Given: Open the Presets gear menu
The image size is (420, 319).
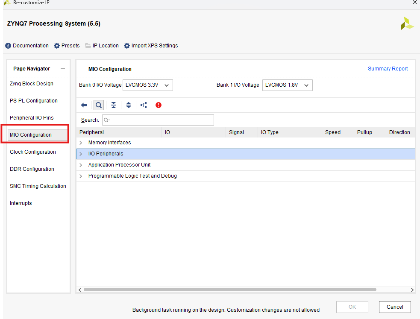Looking at the screenshot, I should pyautogui.click(x=67, y=46).
